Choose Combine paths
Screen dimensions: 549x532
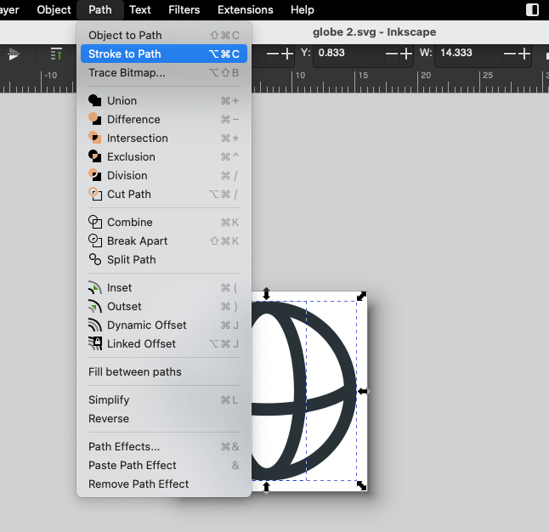(164, 222)
